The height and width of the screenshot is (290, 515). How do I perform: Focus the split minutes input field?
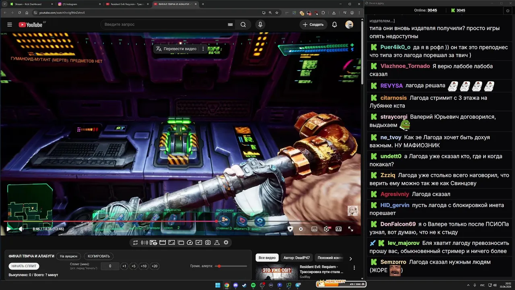pyautogui.click(x=110, y=266)
